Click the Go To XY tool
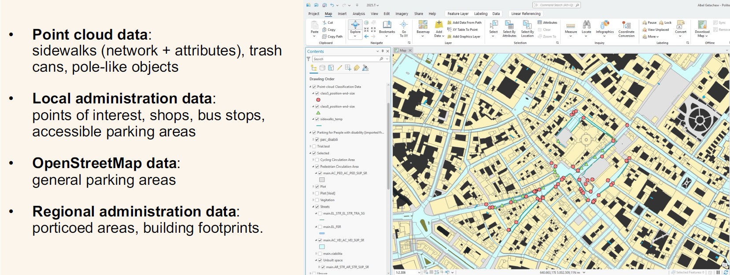This screenshot has height=275, width=730. tap(404, 27)
